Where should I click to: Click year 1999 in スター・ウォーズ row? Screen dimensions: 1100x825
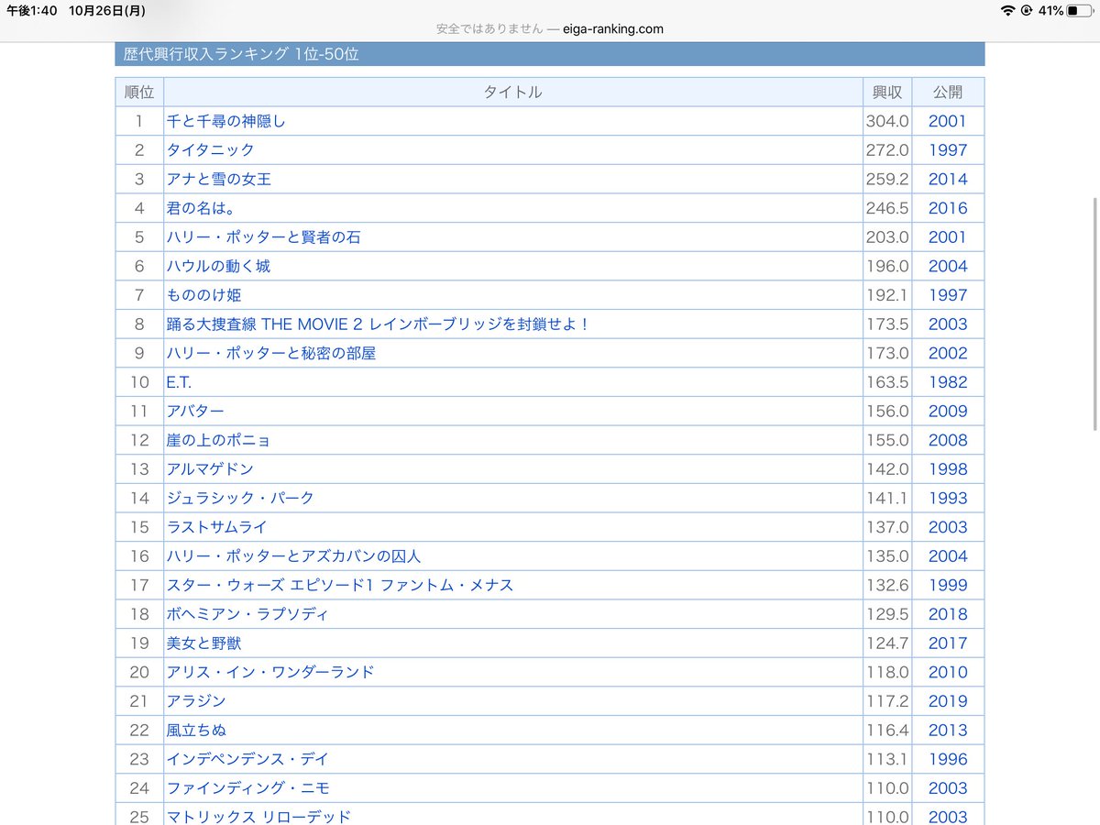(x=948, y=585)
